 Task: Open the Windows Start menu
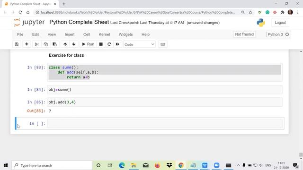click(x=6, y=165)
